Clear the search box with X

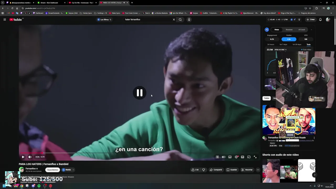point(174,19)
